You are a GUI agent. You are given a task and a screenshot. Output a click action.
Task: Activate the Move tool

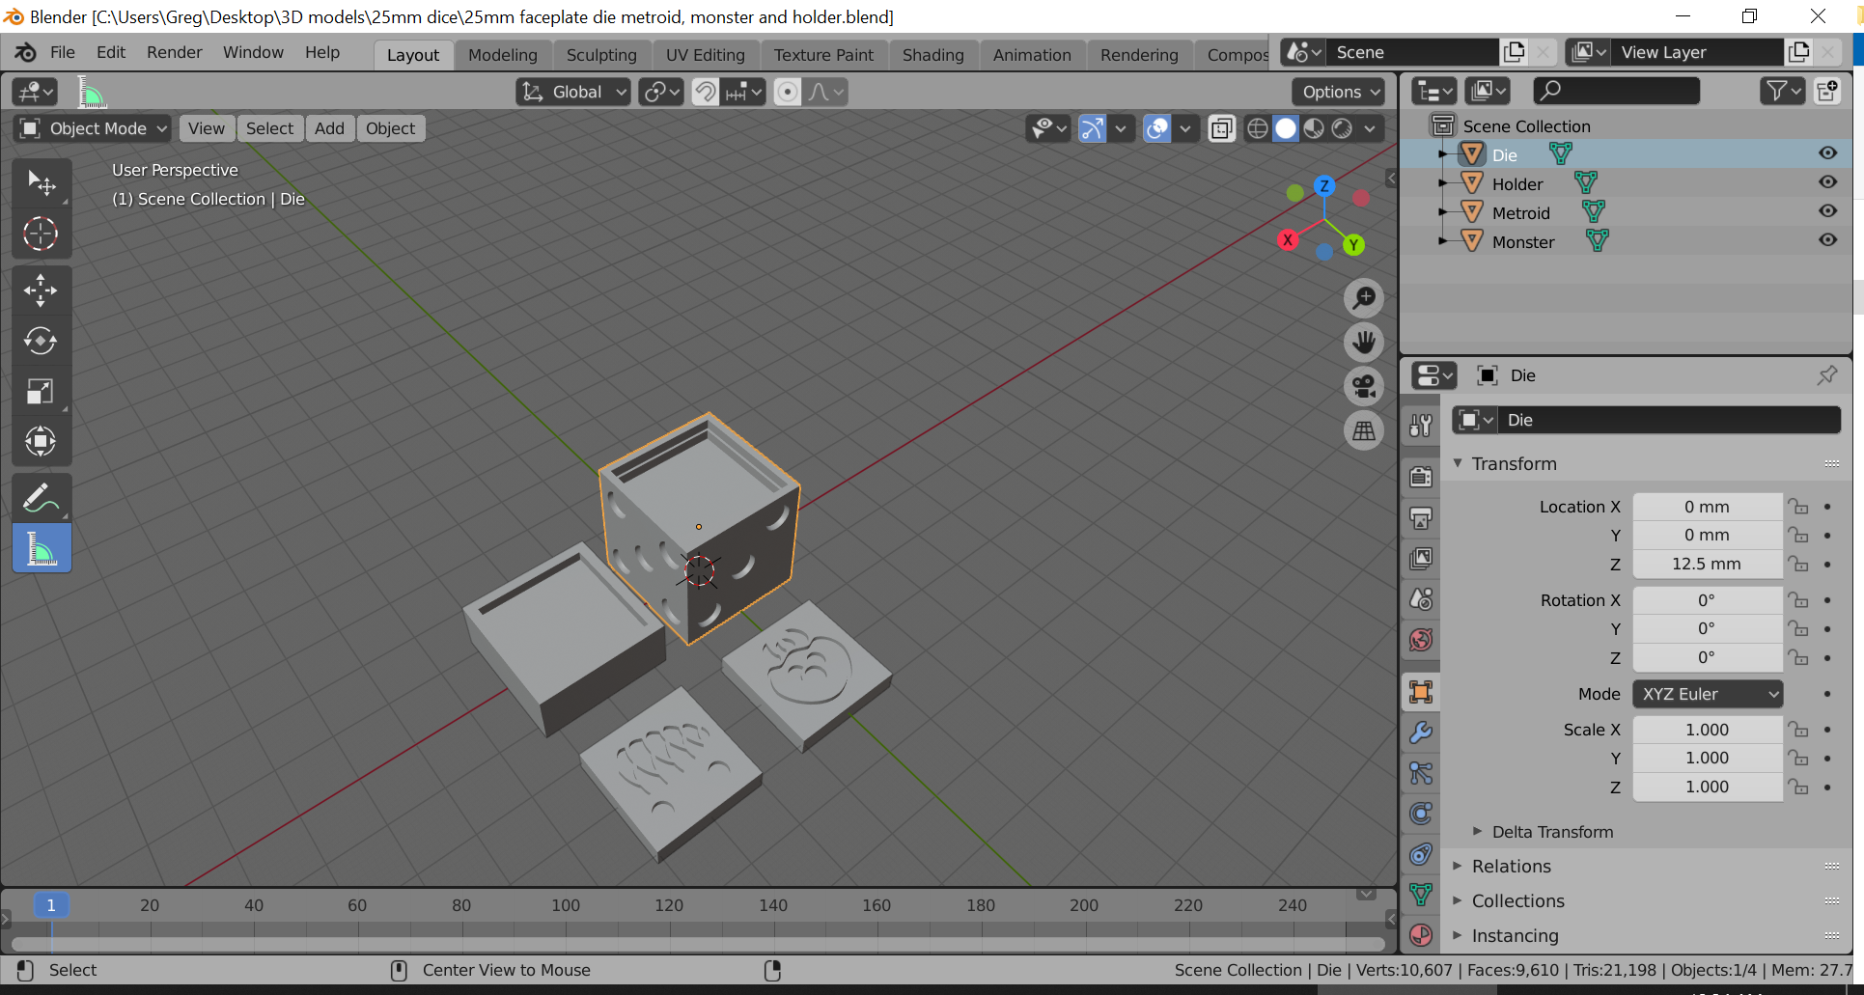[42, 290]
